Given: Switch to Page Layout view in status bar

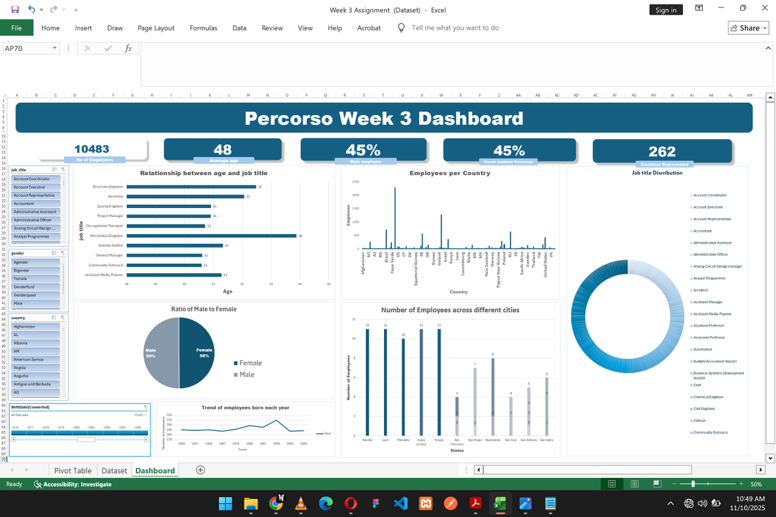Looking at the screenshot, I should (x=634, y=483).
